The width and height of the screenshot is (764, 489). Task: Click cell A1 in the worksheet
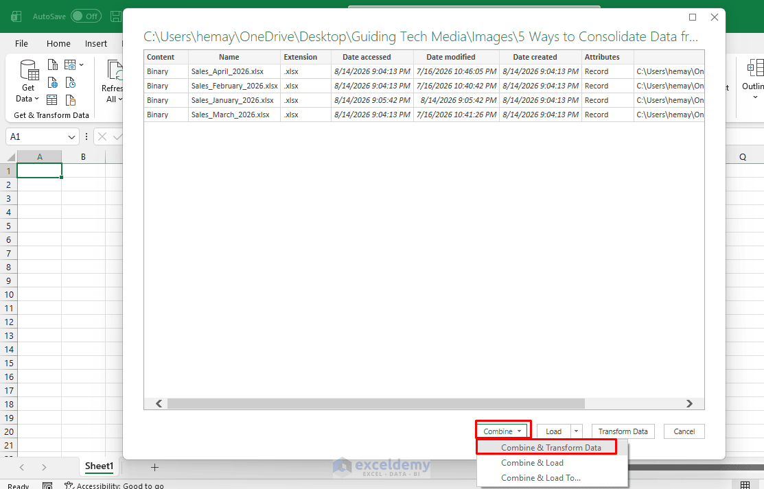(x=39, y=171)
